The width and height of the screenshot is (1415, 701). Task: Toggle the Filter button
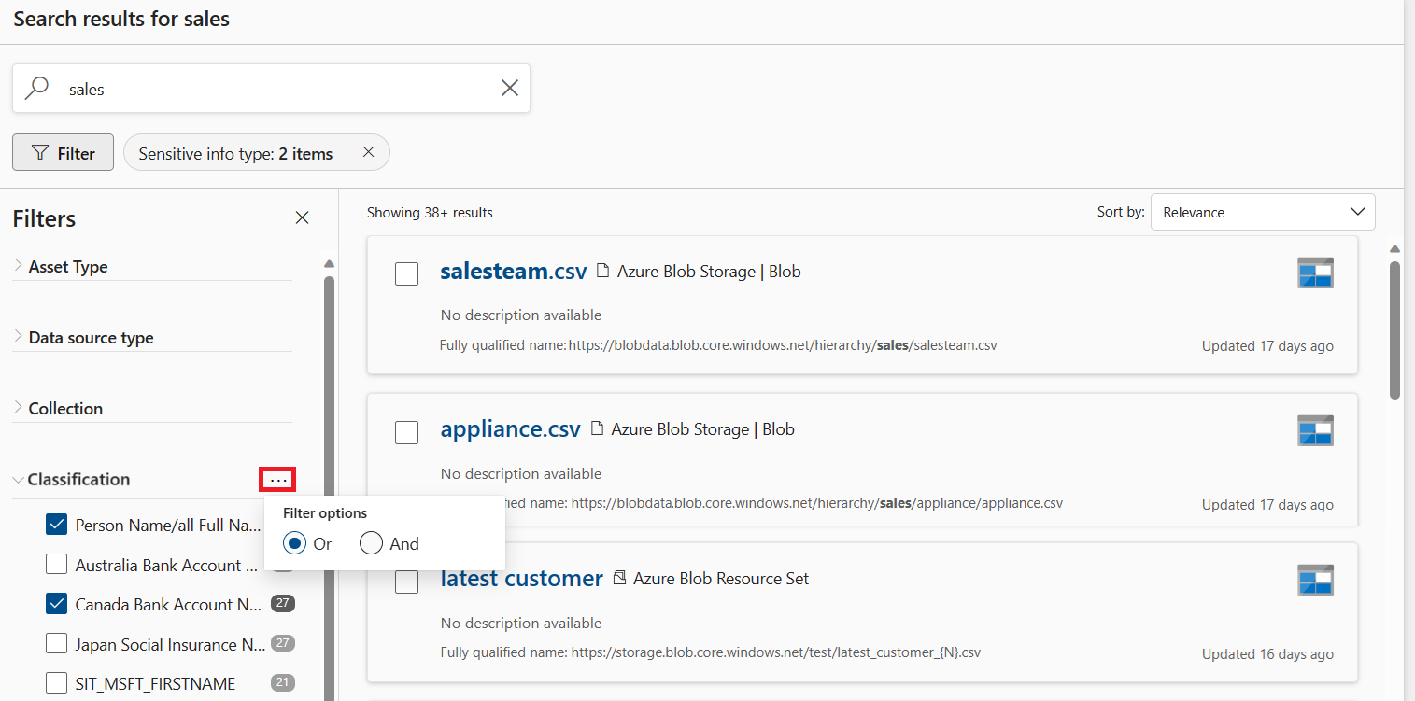(x=63, y=153)
